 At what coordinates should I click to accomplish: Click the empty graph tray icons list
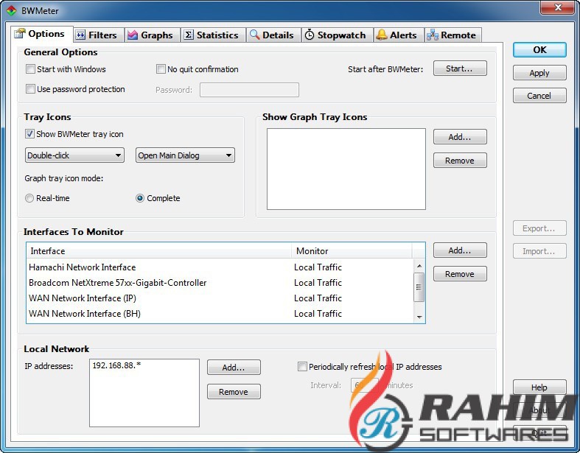346,169
